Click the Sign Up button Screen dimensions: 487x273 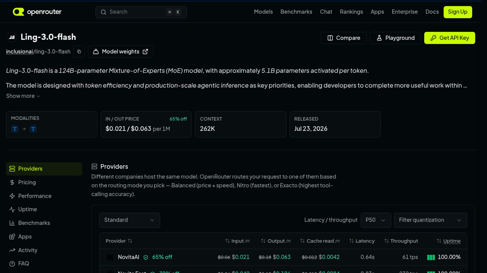pyautogui.click(x=458, y=12)
